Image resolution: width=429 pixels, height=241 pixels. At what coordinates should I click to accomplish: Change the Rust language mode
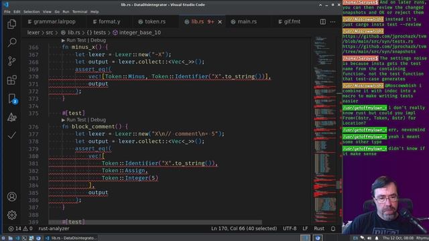(x=319, y=228)
